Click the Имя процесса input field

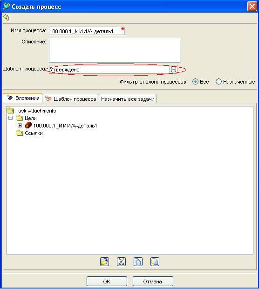tap(87, 31)
